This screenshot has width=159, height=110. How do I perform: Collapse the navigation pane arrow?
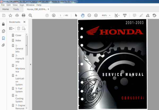point(30,64)
